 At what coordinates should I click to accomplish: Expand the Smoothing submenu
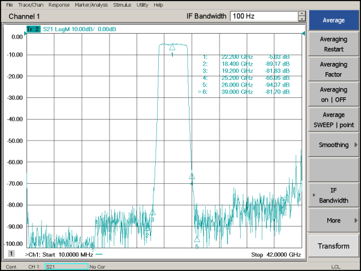pyautogui.click(x=333, y=145)
